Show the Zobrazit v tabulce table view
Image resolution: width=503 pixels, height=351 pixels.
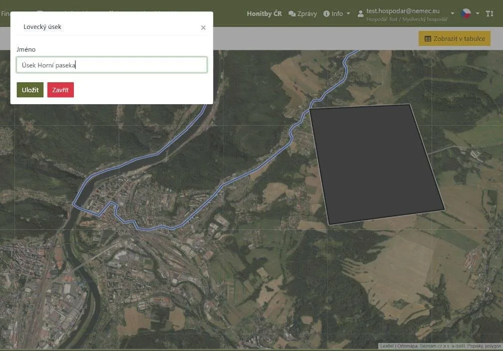454,38
